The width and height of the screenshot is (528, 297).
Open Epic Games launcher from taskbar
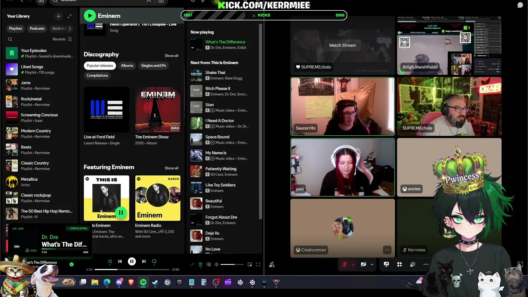[179, 282]
